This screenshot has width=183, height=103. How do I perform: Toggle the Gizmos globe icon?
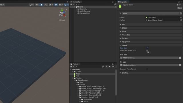(65, 5)
